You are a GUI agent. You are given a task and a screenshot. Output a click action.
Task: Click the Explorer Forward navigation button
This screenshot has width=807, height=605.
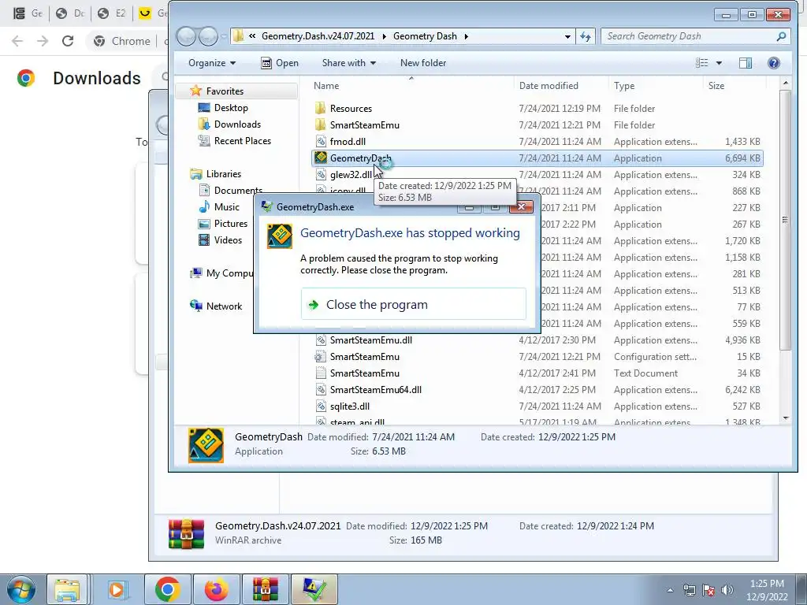[x=208, y=36]
